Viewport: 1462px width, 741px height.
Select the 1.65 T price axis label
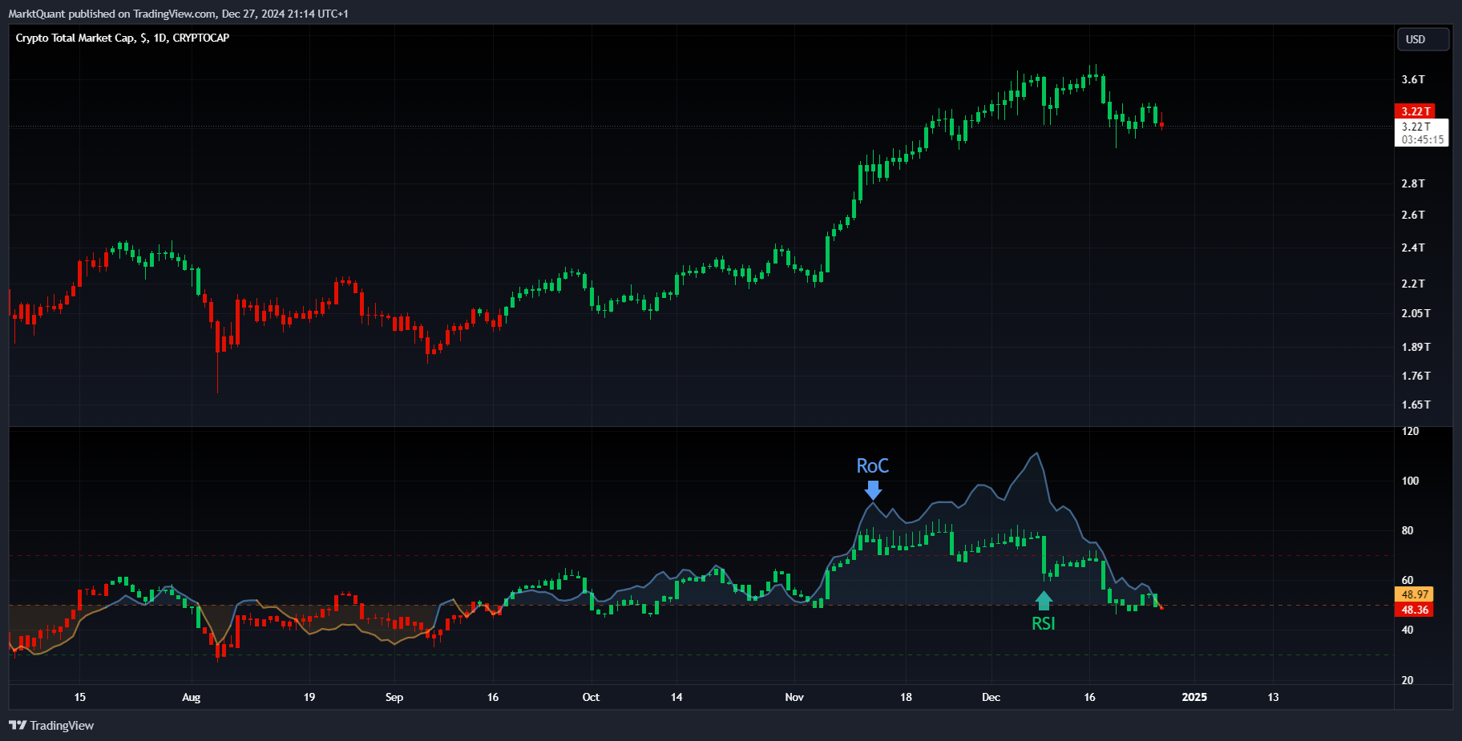tap(1416, 405)
